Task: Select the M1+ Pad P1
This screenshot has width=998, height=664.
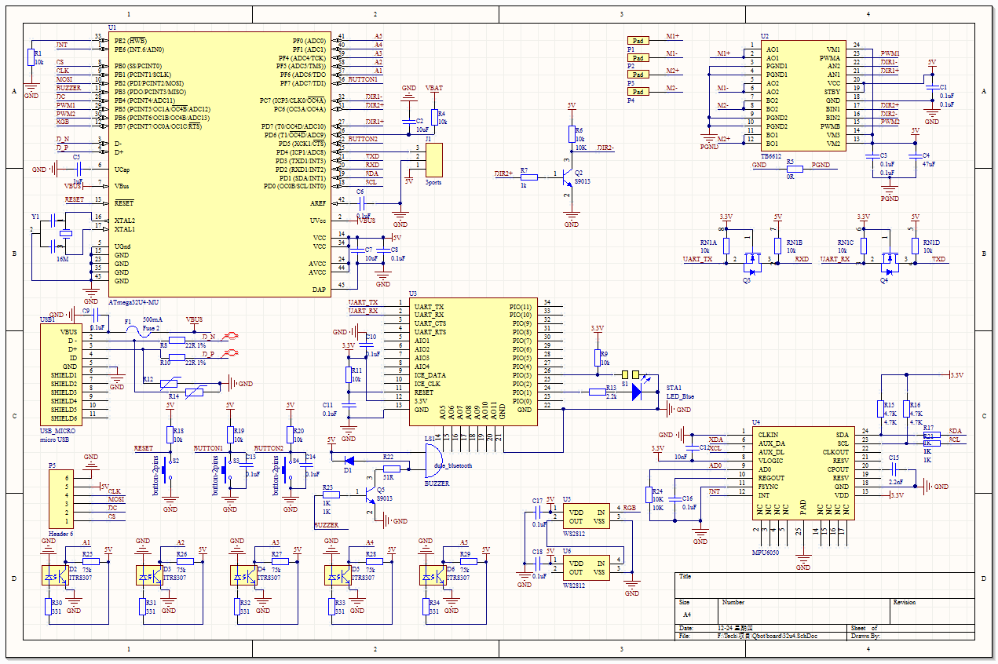Action: [x=638, y=40]
